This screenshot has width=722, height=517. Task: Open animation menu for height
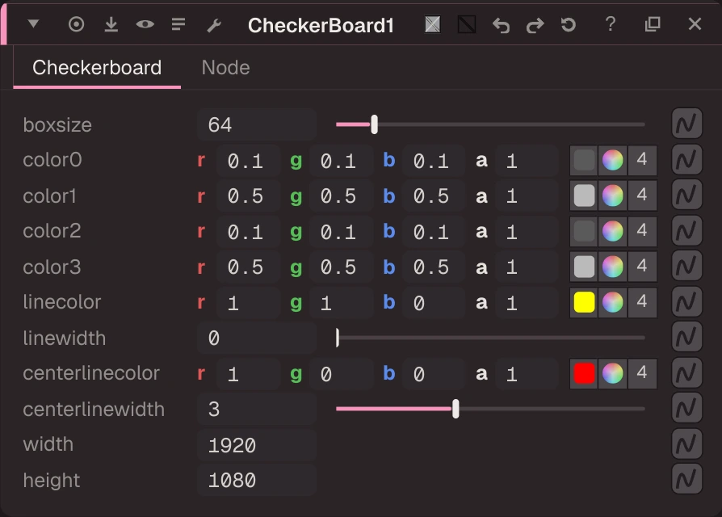click(x=686, y=479)
